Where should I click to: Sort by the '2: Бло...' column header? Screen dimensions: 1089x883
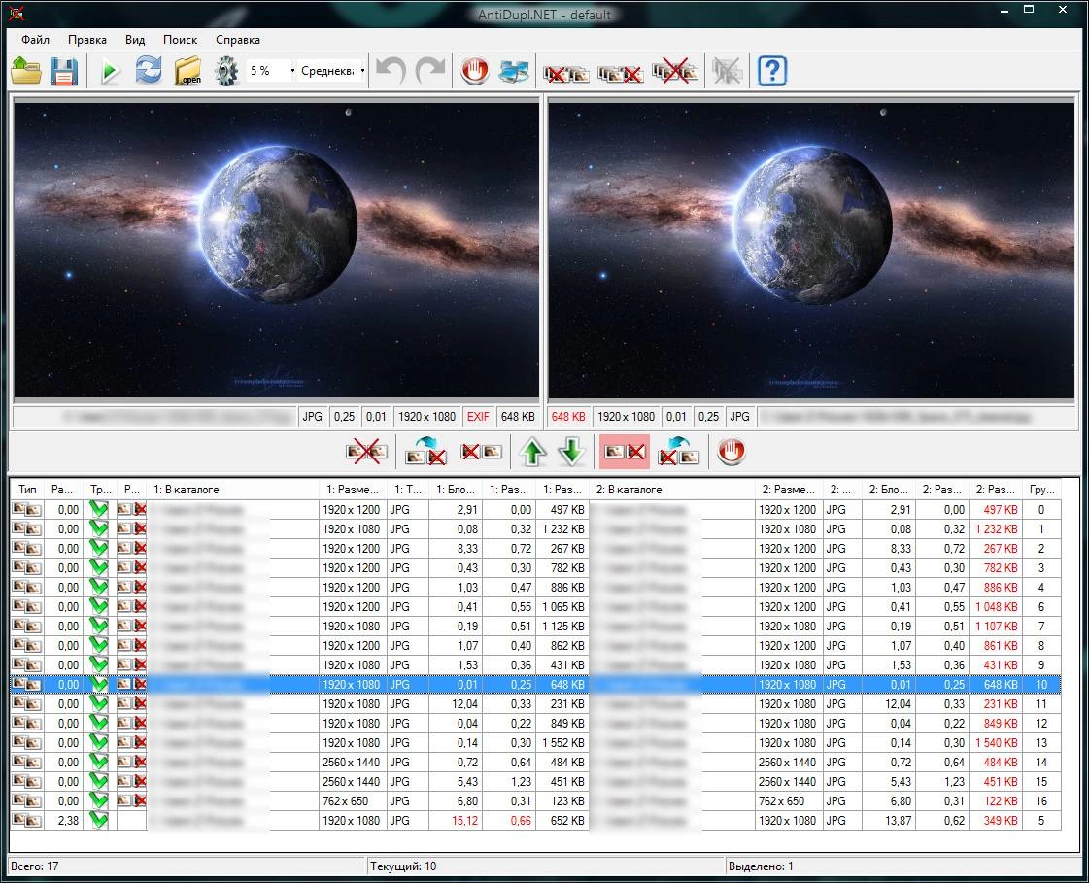tap(888, 489)
